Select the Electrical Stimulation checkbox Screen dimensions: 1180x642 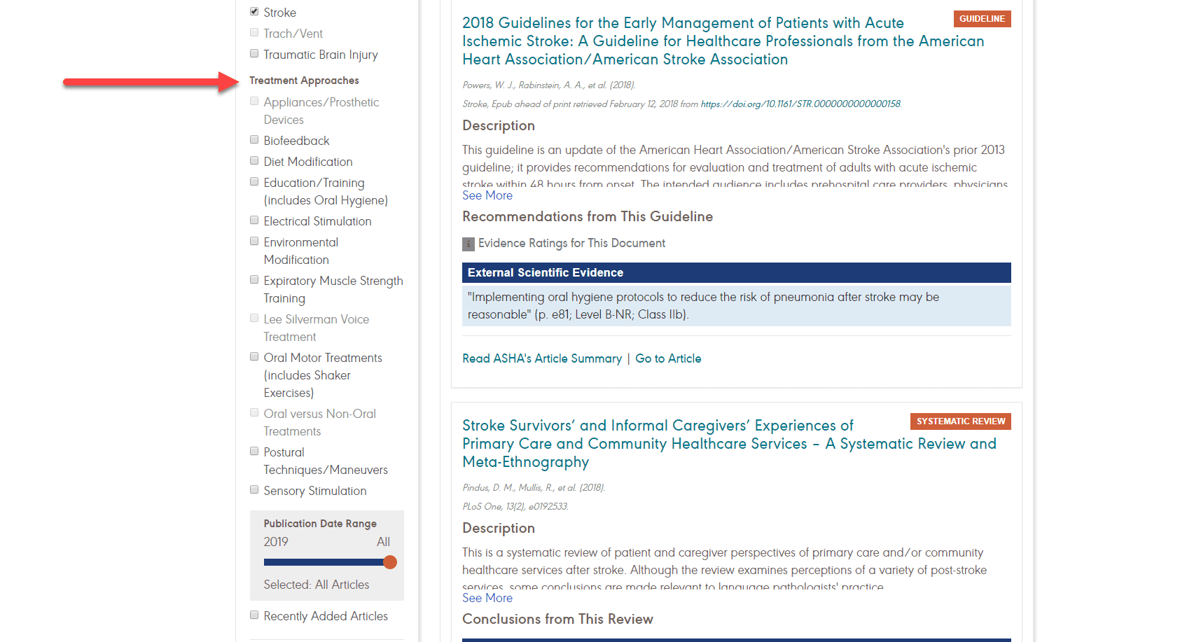tap(254, 221)
